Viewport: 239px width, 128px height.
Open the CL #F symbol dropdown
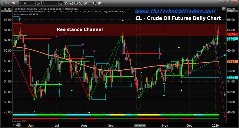pos(27,3)
